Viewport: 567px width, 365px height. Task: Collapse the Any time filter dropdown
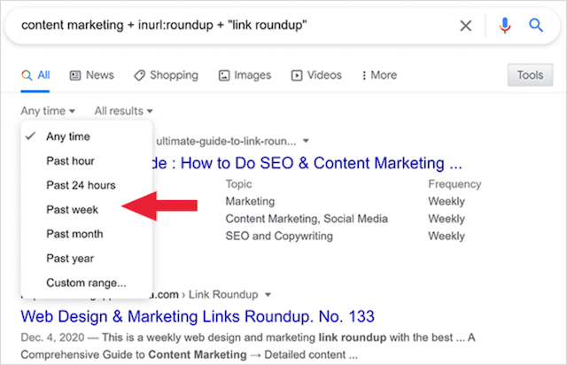click(48, 111)
